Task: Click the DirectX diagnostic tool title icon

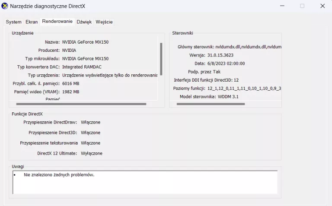Action: coord(5,6)
